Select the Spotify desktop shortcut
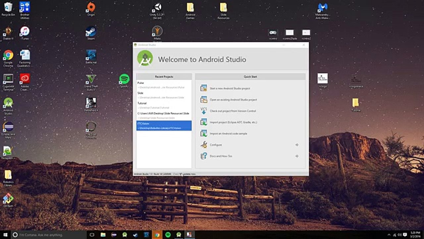The height and width of the screenshot is (239, 424). coord(124,81)
